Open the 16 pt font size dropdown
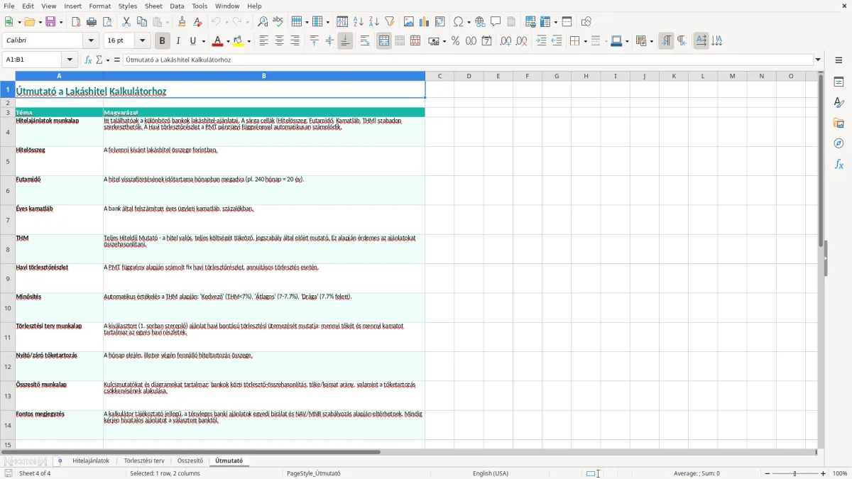Viewport: 852px width, 479px height. coord(143,41)
